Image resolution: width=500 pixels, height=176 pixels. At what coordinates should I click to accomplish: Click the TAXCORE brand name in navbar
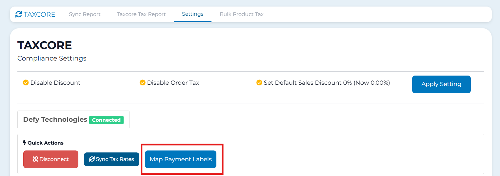pyautogui.click(x=39, y=14)
